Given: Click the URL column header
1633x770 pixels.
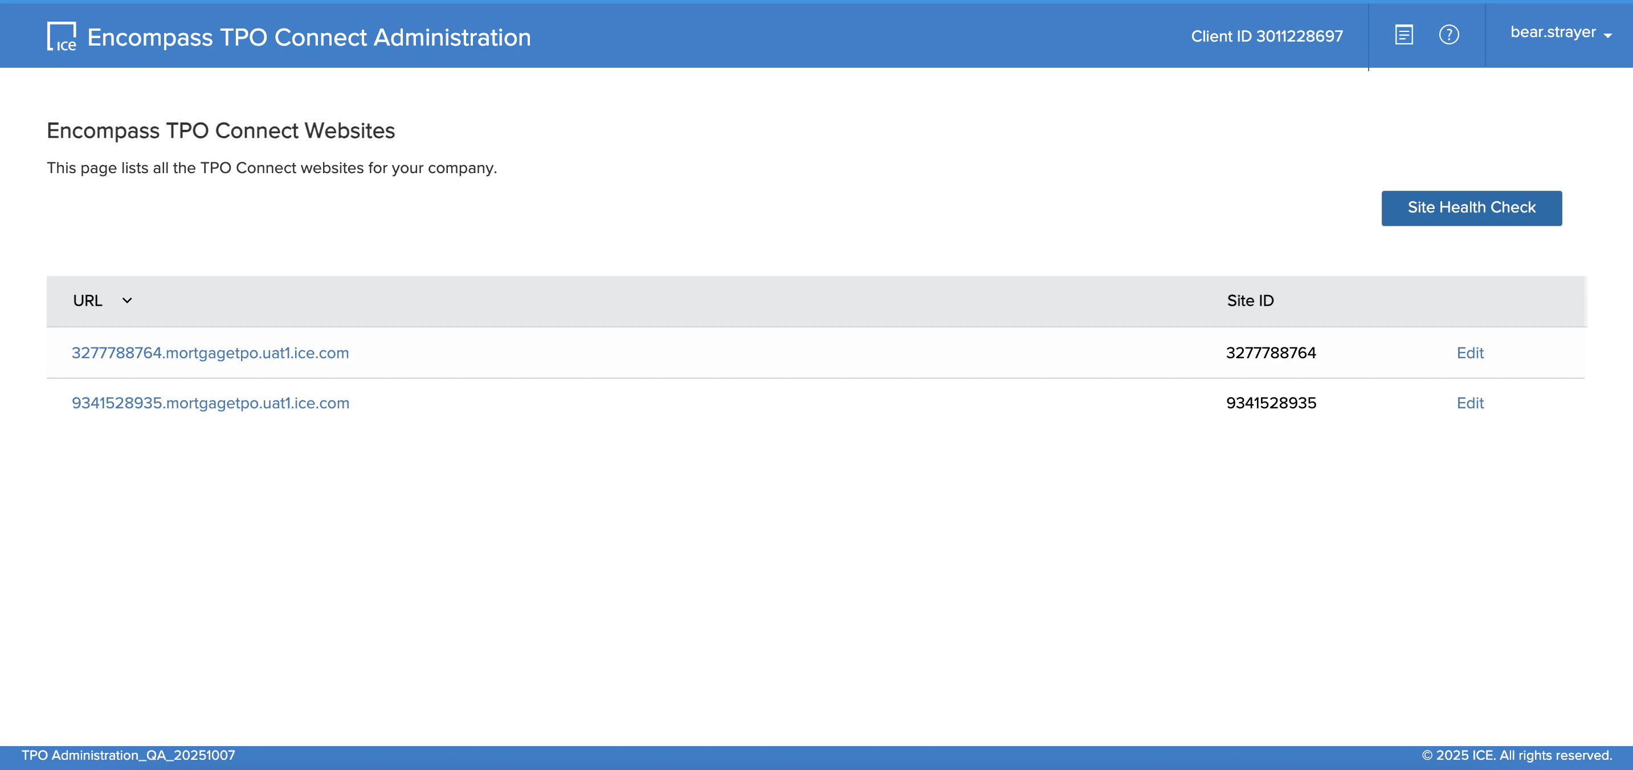Looking at the screenshot, I should [88, 300].
